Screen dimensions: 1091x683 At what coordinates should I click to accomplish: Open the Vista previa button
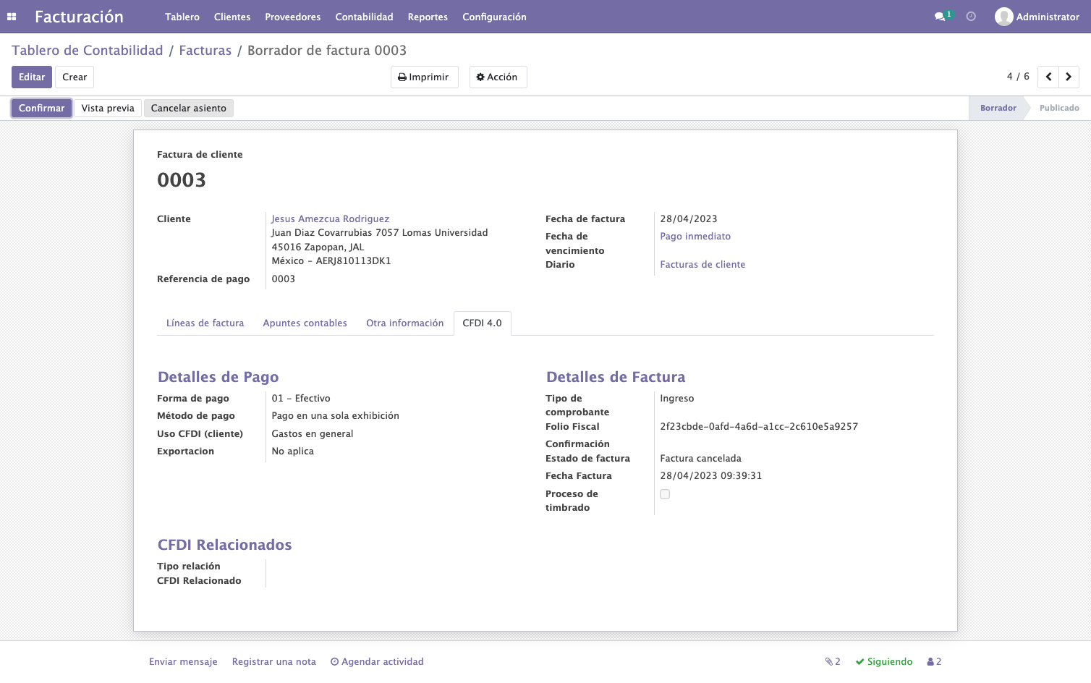pos(108,109)
